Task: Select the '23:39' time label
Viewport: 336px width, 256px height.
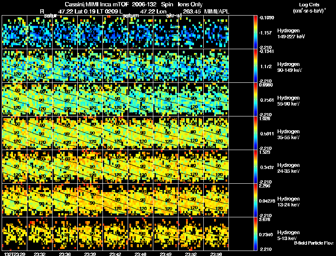Action: [90, 254]
